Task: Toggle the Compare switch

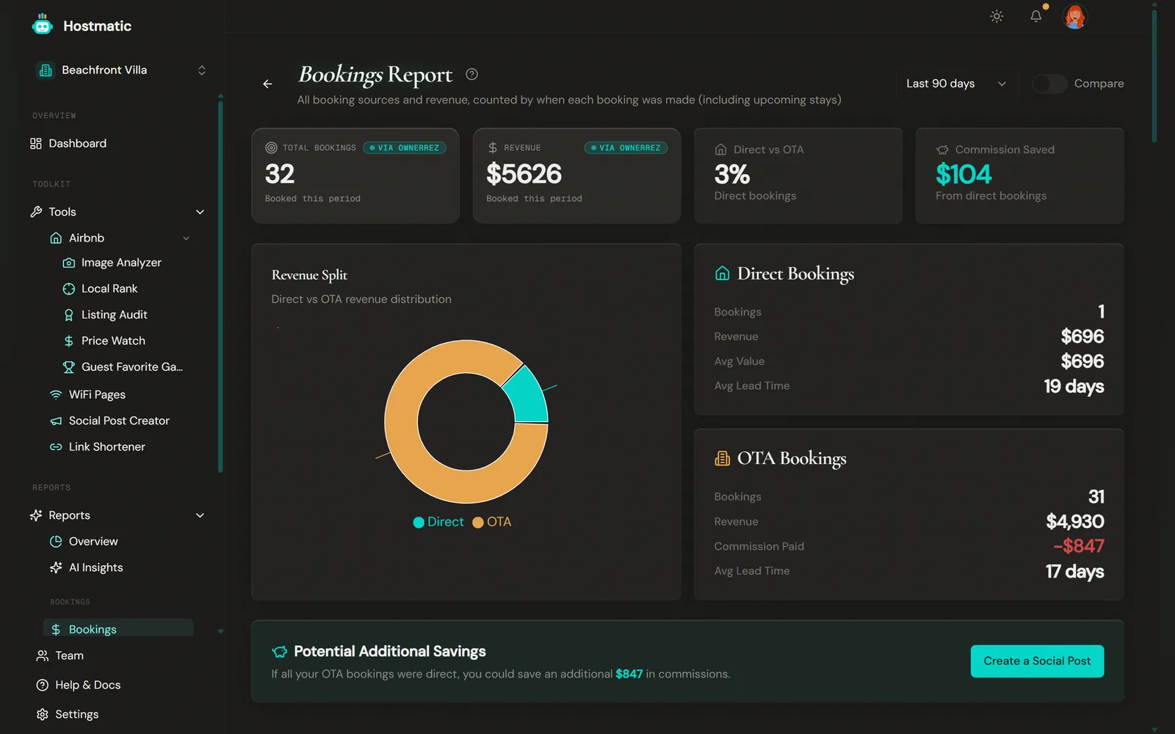Action: (x=1049, y=84)
